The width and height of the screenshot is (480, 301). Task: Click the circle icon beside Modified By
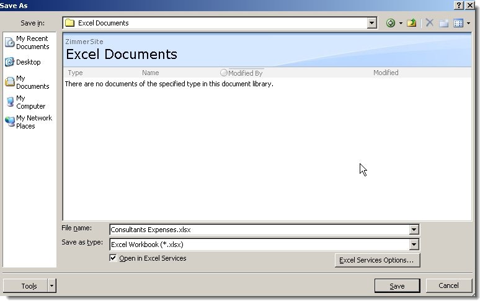224,73
